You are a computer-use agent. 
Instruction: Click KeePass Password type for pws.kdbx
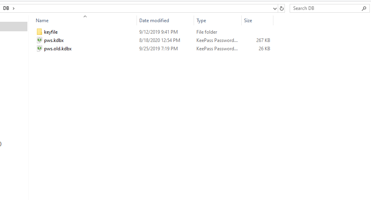[x=217, y=40]
